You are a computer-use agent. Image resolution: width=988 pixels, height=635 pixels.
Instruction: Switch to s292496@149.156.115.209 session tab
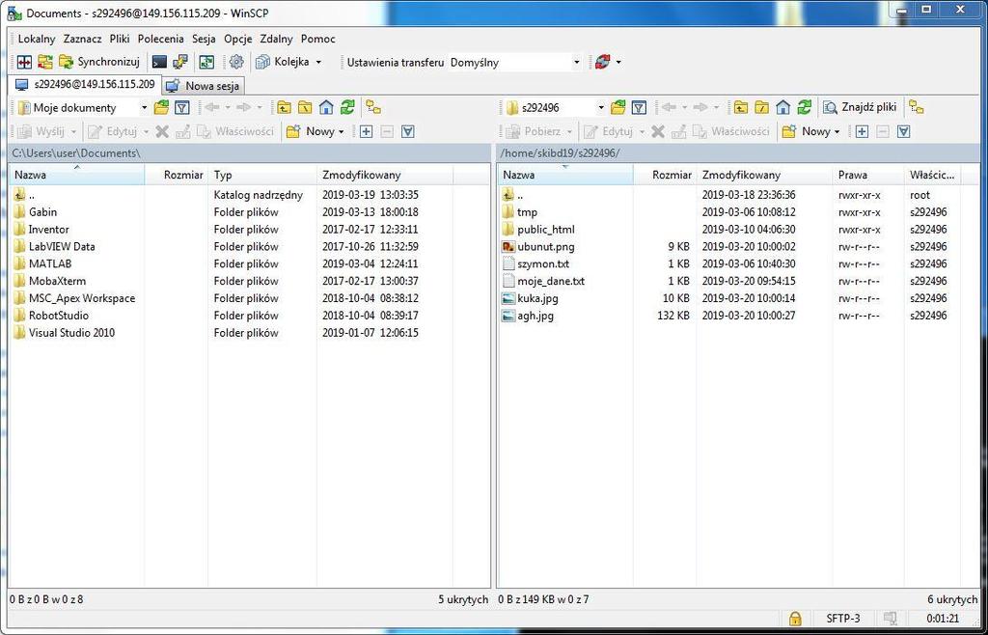click(86, 84)
